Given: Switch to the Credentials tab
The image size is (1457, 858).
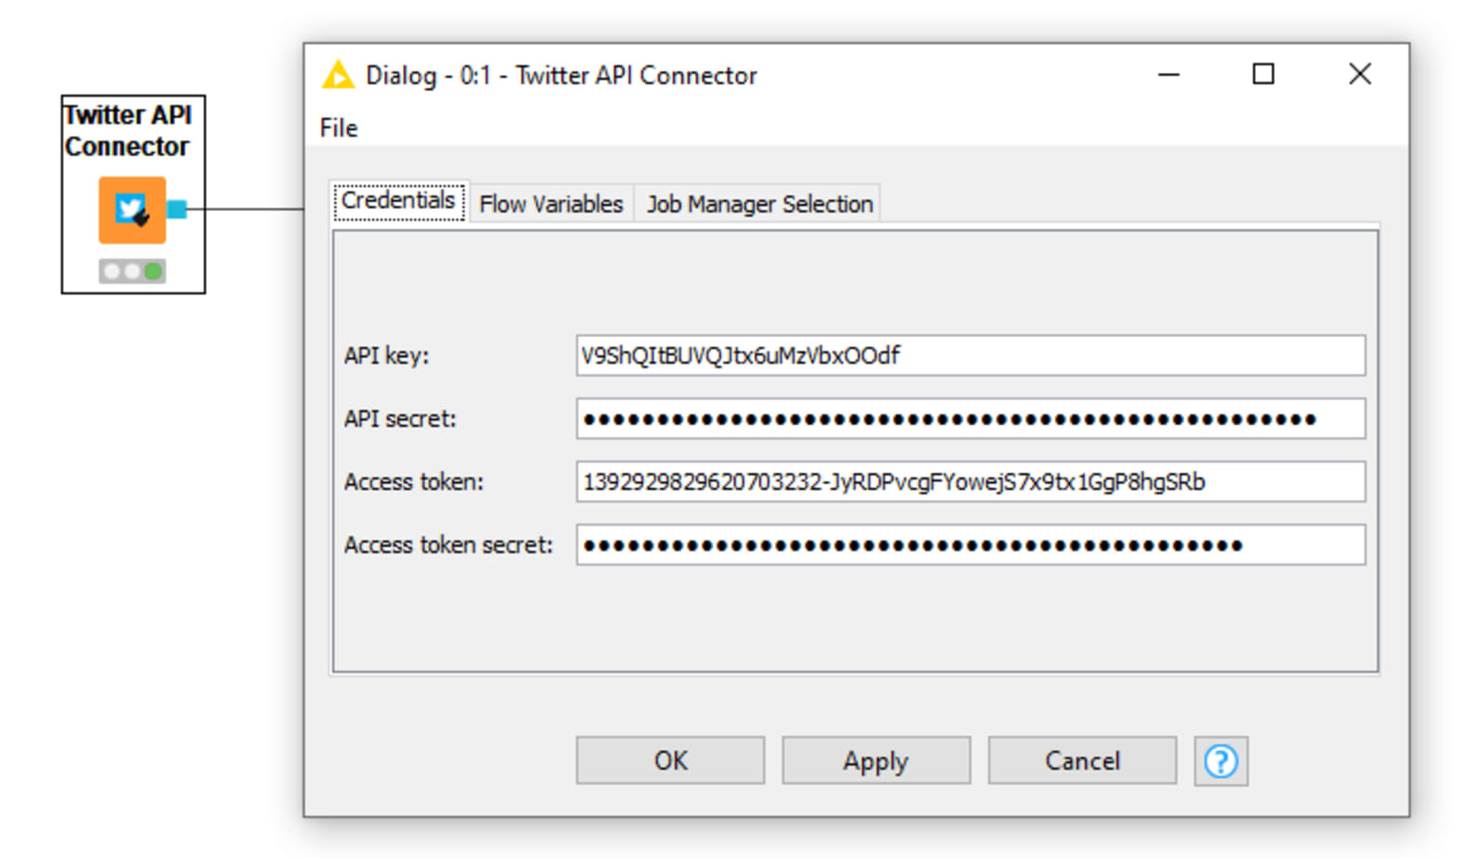Looking at the screenshot, I should click(398, 201).
